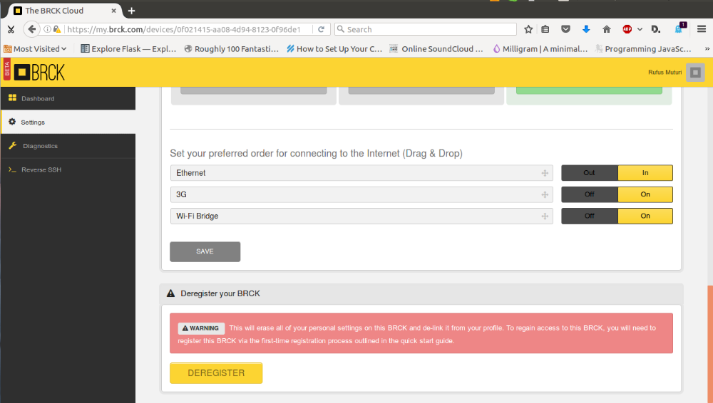Open the Explore Flask bookmark
713x403 pixels.
click(x=128, y=48)
